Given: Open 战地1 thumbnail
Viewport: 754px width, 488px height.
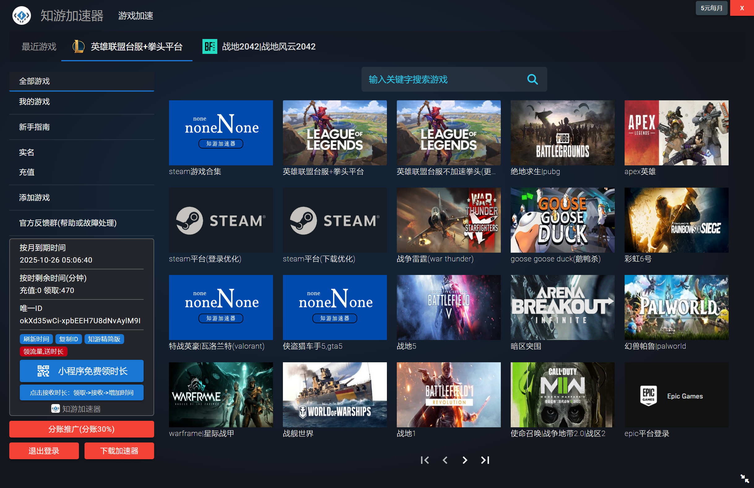Looking at the screenshot, I should (448, 394).
